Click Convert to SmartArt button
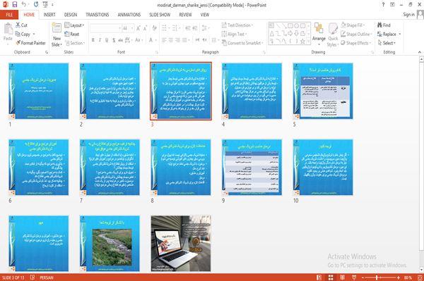Image resolution: width=424 pixels, height=281 pixels. pos(242,43)
